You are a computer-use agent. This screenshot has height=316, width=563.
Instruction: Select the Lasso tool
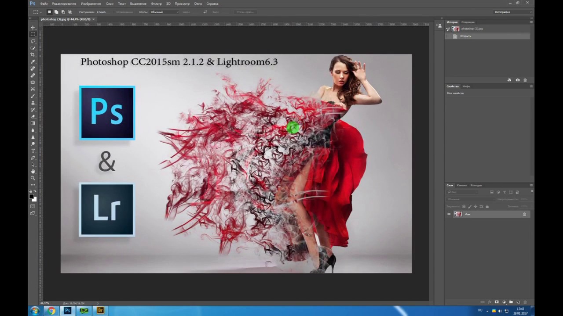pyautogui.click(x=33, y=41)
